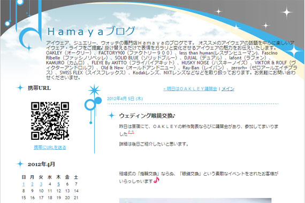Click the pink music note emoticon
The height and width of the screenshot is (203, 305).
(x=156, y=180)
